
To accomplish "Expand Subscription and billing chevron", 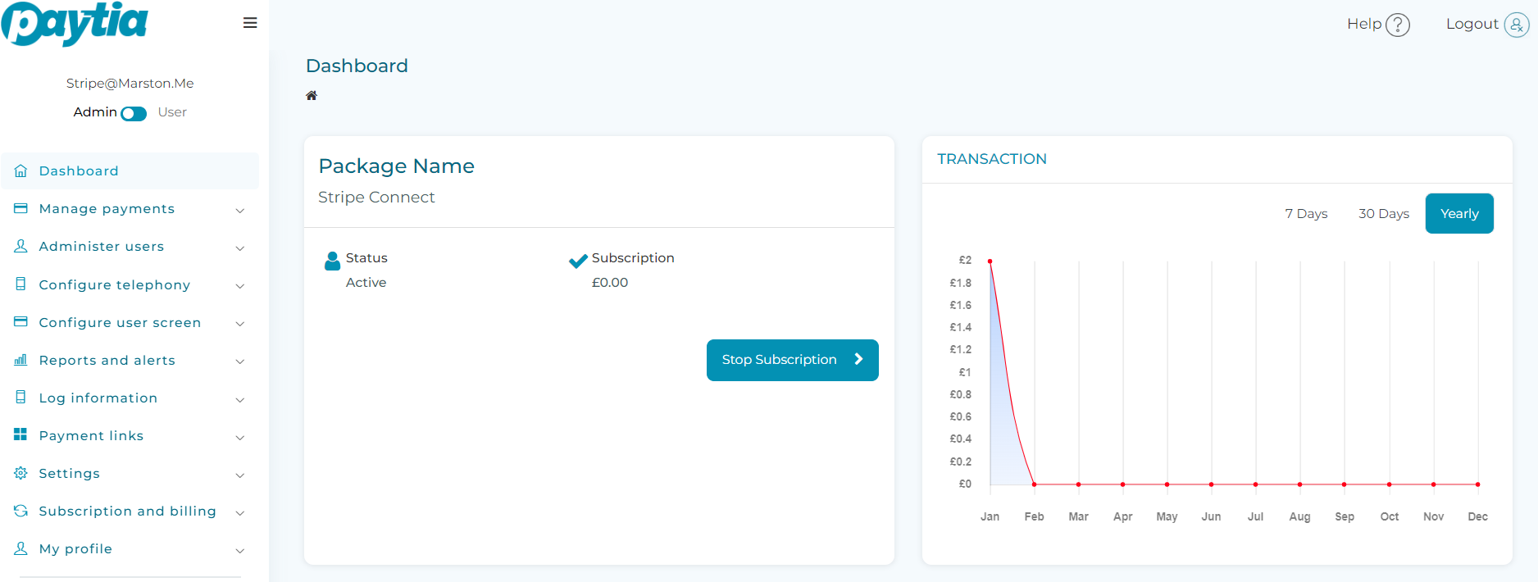I will click(x=240, y=513).
